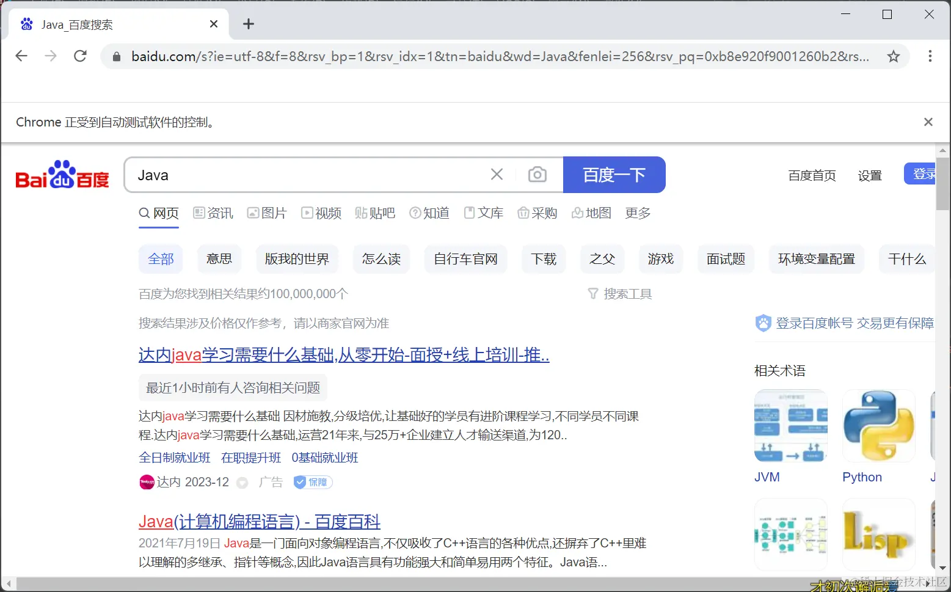The image size is (951, 592).
Task: Go forward with browser forward arrow
Action: (51, 56)
